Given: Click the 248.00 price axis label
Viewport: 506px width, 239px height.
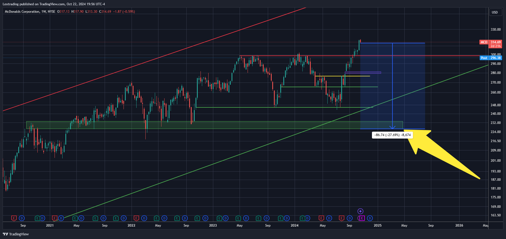Looking at the screenshot, I should (495, 105).
